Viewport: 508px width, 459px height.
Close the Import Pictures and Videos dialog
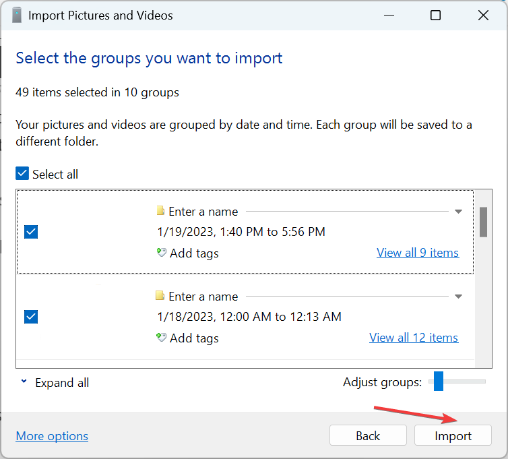coord(483,16)
